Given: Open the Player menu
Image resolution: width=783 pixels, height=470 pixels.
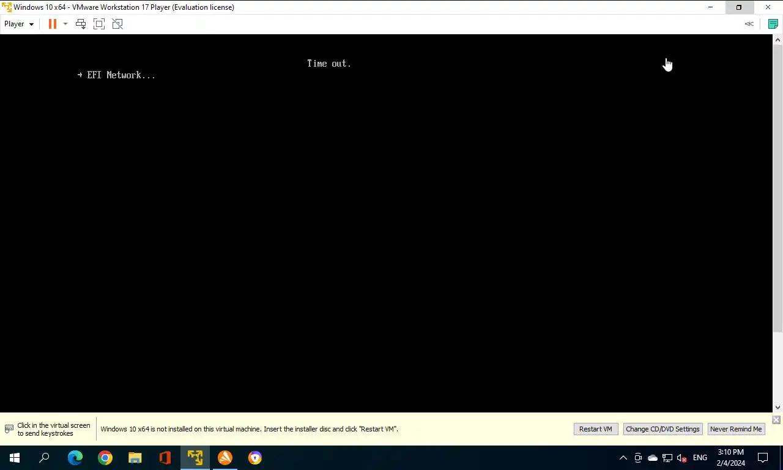Looking at the screenshot, I should pyautogui.click(x=19, y=24).
